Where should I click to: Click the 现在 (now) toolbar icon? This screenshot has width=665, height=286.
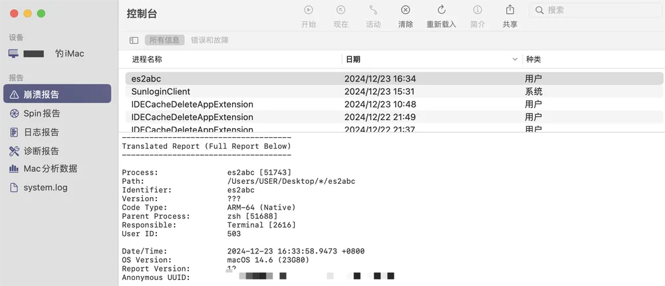[x=340, y=10]
